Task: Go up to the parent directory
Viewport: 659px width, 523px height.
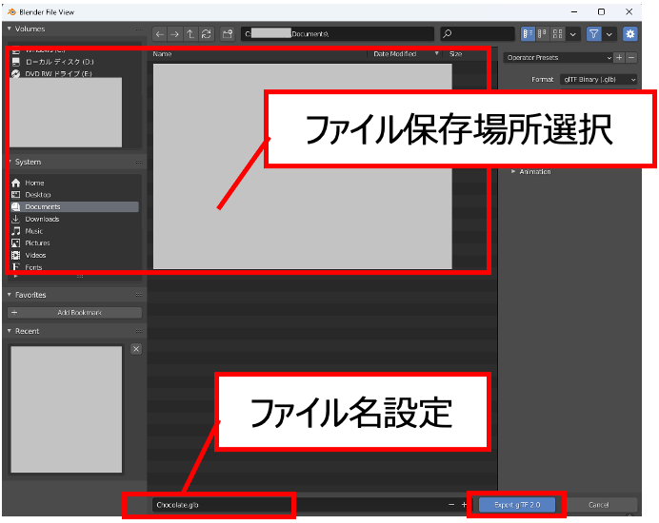Action: pos(190,34)
